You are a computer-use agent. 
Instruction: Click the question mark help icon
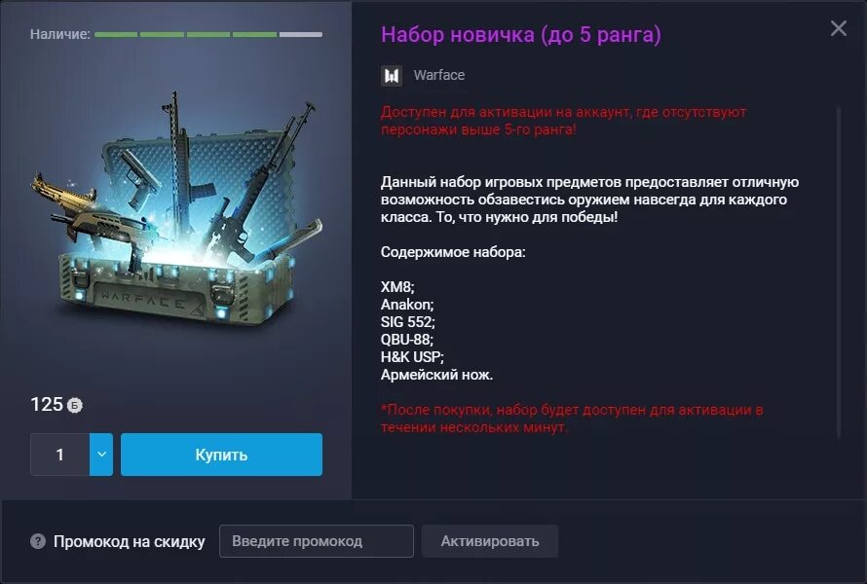(38, 541)
